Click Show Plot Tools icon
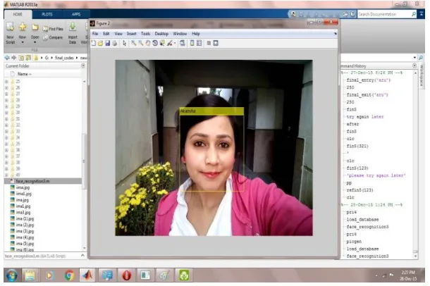The width and height of the screenshot is (430, 286). coord(216,43)
